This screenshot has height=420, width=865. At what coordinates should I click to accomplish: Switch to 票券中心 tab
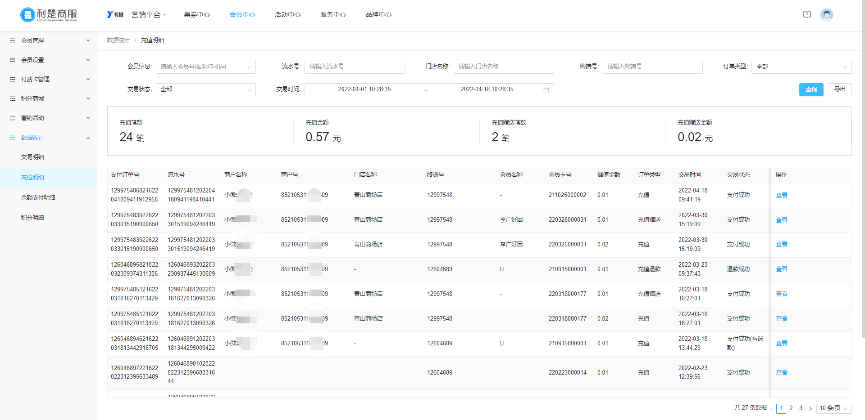197,14
